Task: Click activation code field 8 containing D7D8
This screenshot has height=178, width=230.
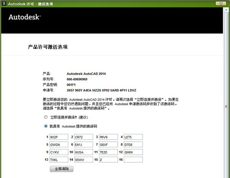Action: 133,144
